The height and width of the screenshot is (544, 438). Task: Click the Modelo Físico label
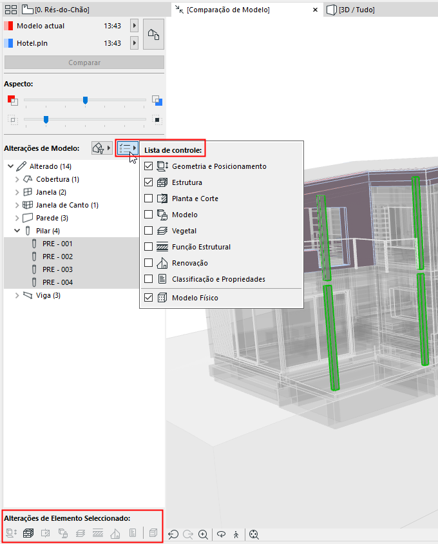(x=195, y=298)
